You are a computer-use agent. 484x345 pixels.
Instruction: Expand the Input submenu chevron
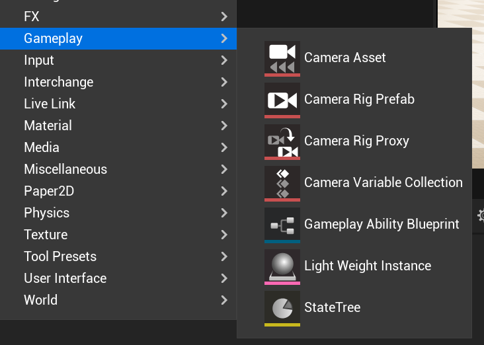click(x=225, y=60)
